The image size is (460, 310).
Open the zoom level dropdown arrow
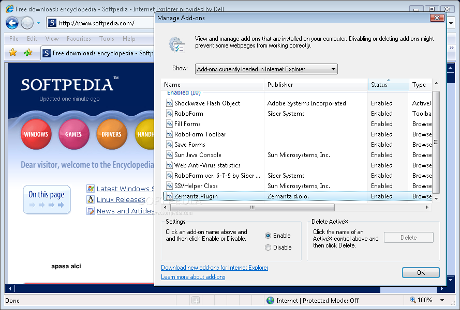[442, 300]
